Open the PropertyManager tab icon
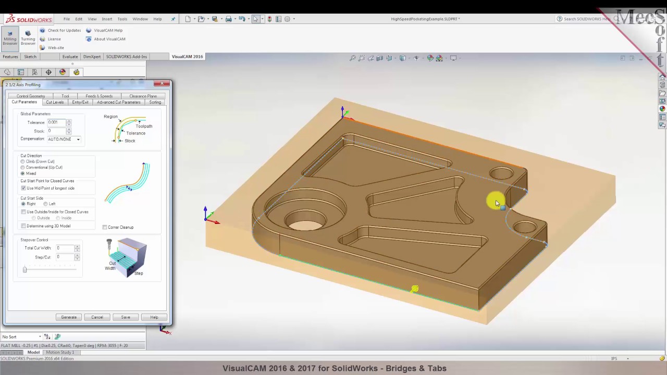This screenshot has height=375, width=667. click(x=21, y=72)
